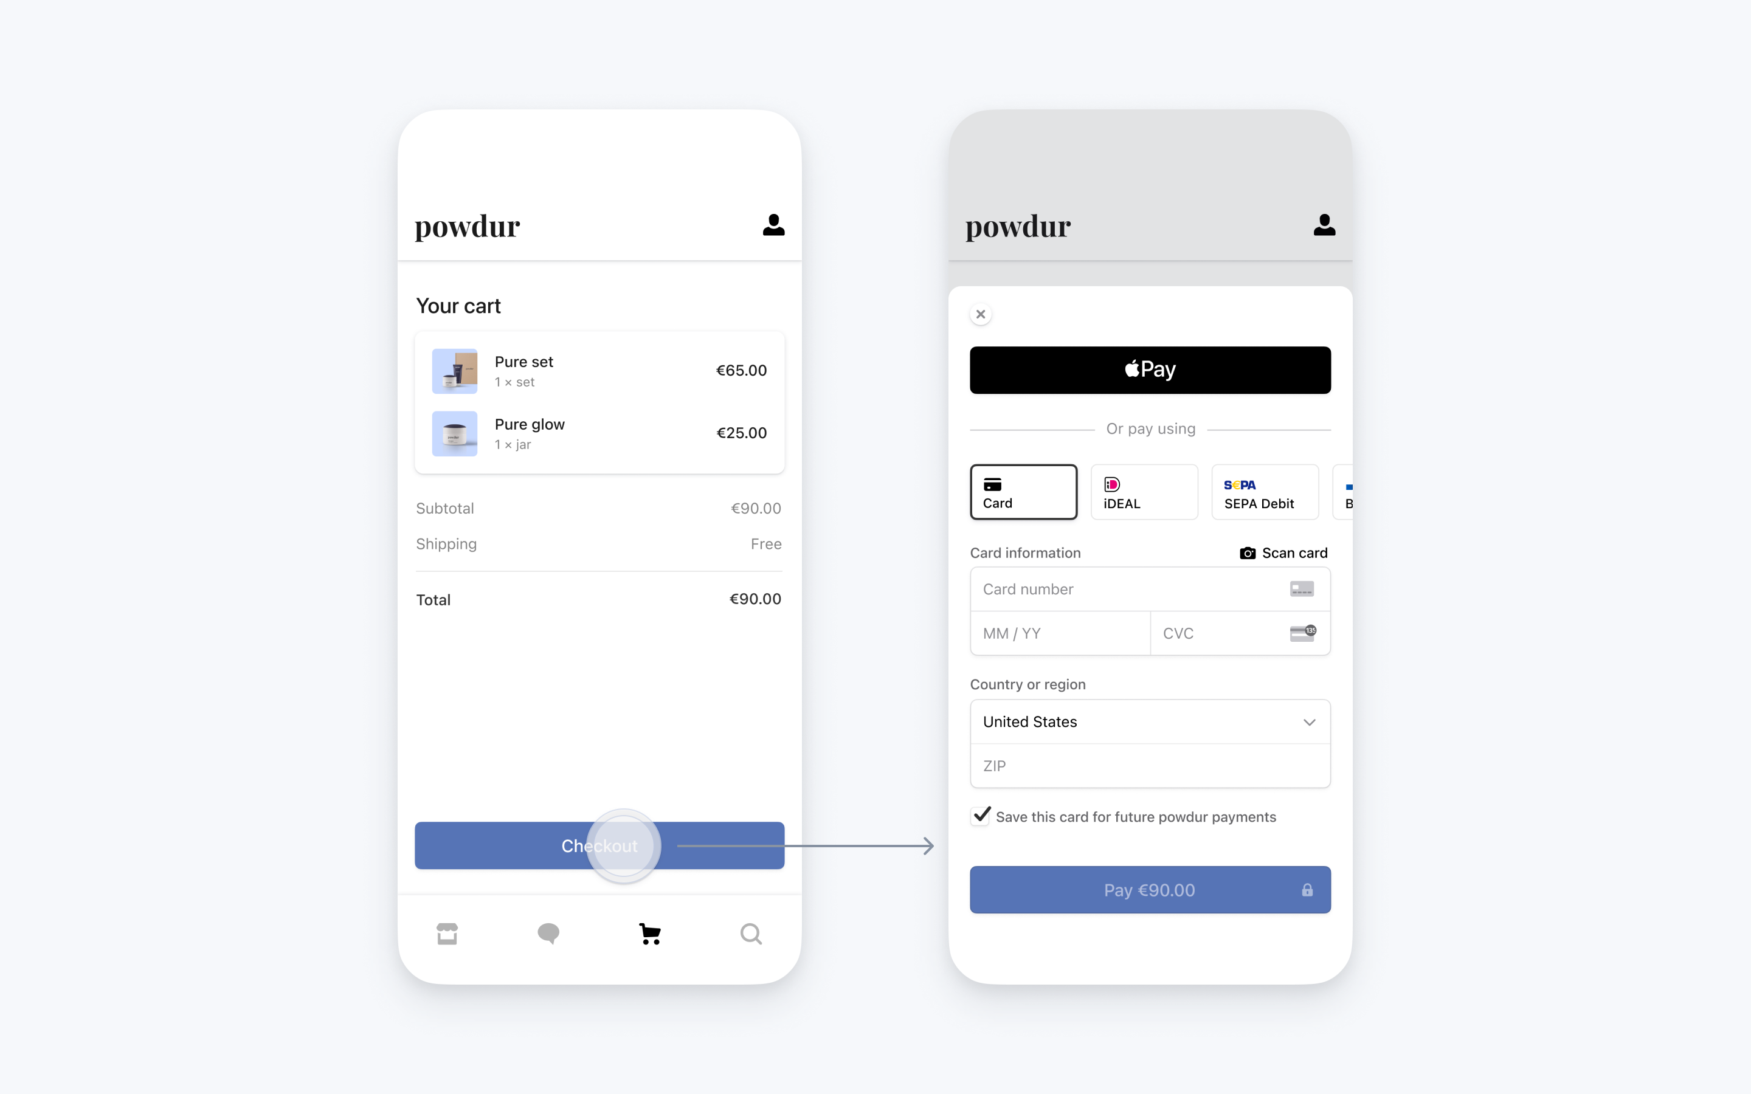Image resolution: width=1751 pixels, height=1094 pixels.
Task: Toggle save card for future payments
Action: point(982,816)
